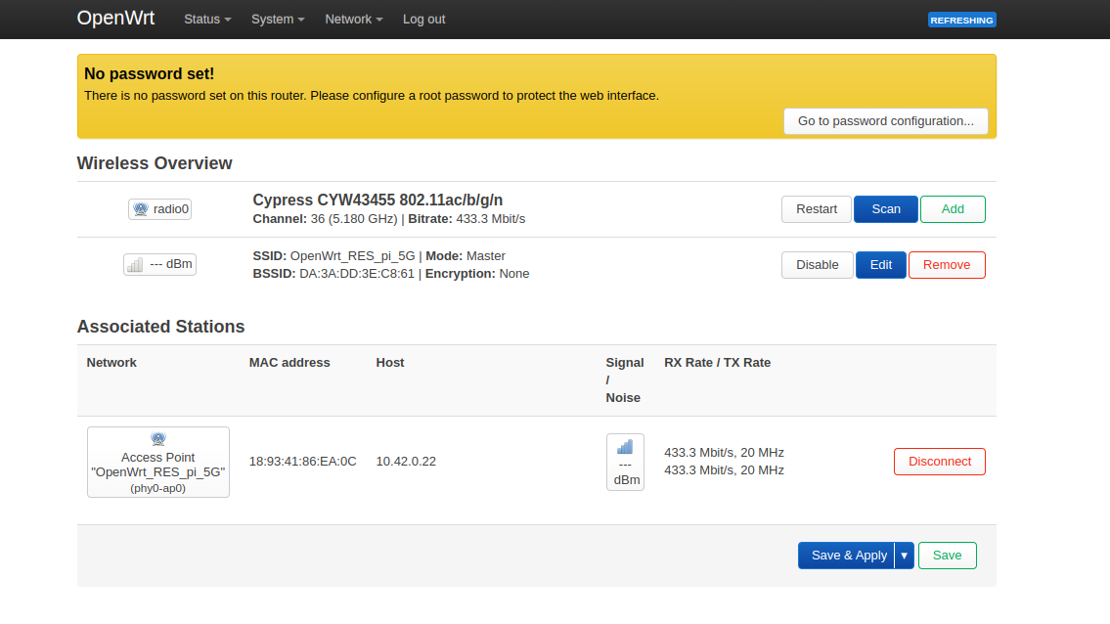Disconnect station 18:93:41:86:EA:0C
The width and height of the screenshot is (1110, 624).
coord(939,462)
